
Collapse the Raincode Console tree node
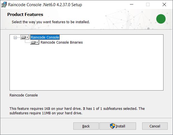15,37
